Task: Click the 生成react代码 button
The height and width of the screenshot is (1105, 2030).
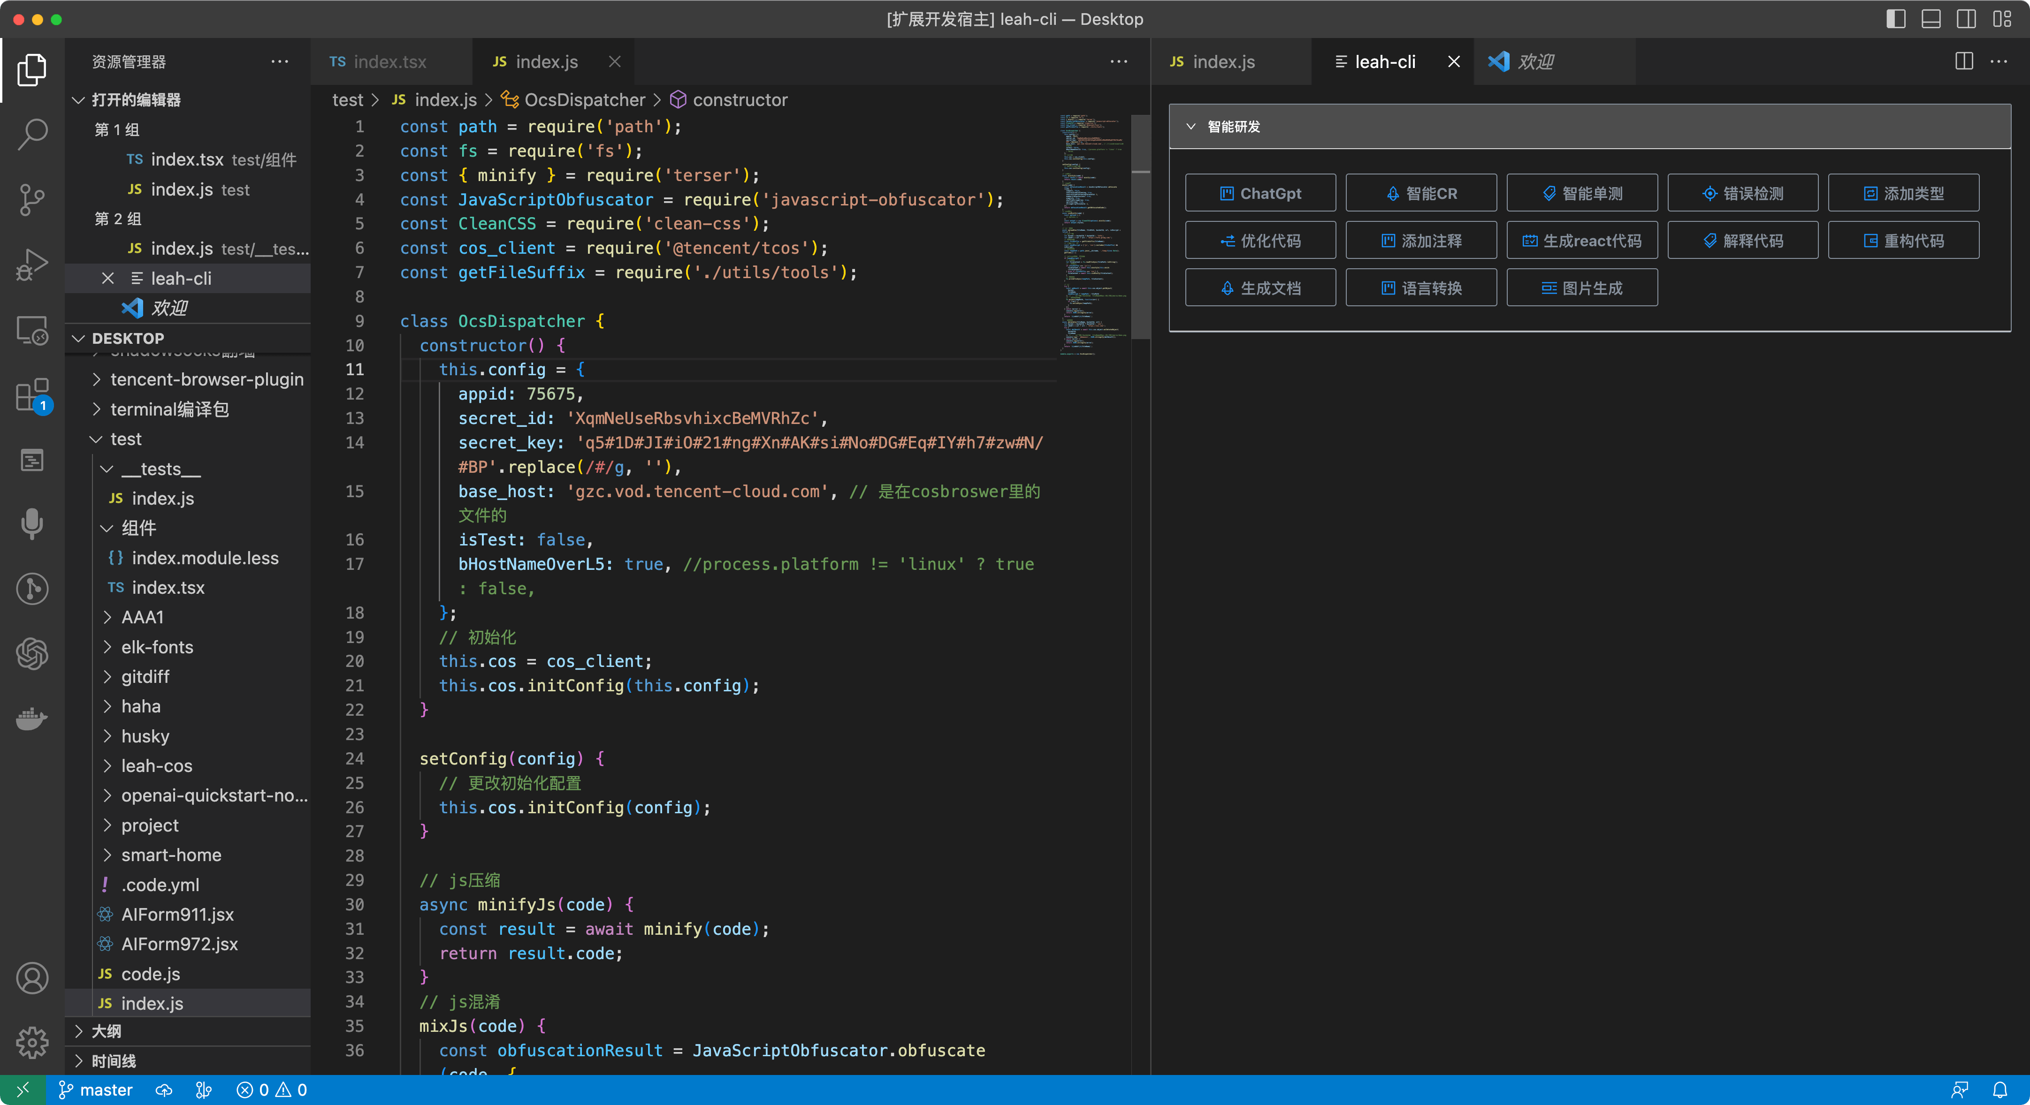Action: point(1581,240)
